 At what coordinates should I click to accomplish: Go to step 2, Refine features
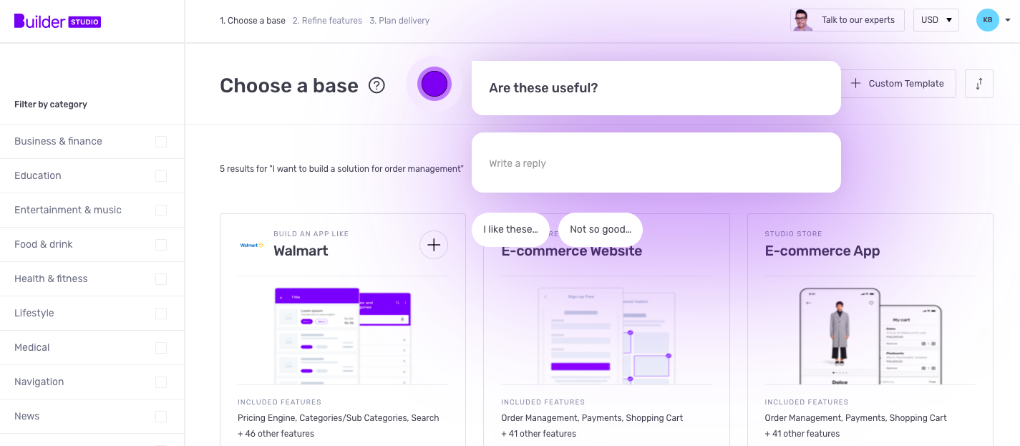(x=327, y=20)
